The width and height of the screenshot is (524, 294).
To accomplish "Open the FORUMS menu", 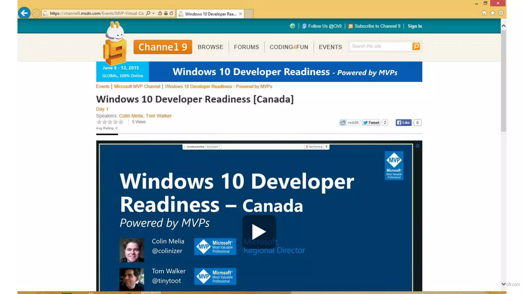I will (x=246, y=47).
